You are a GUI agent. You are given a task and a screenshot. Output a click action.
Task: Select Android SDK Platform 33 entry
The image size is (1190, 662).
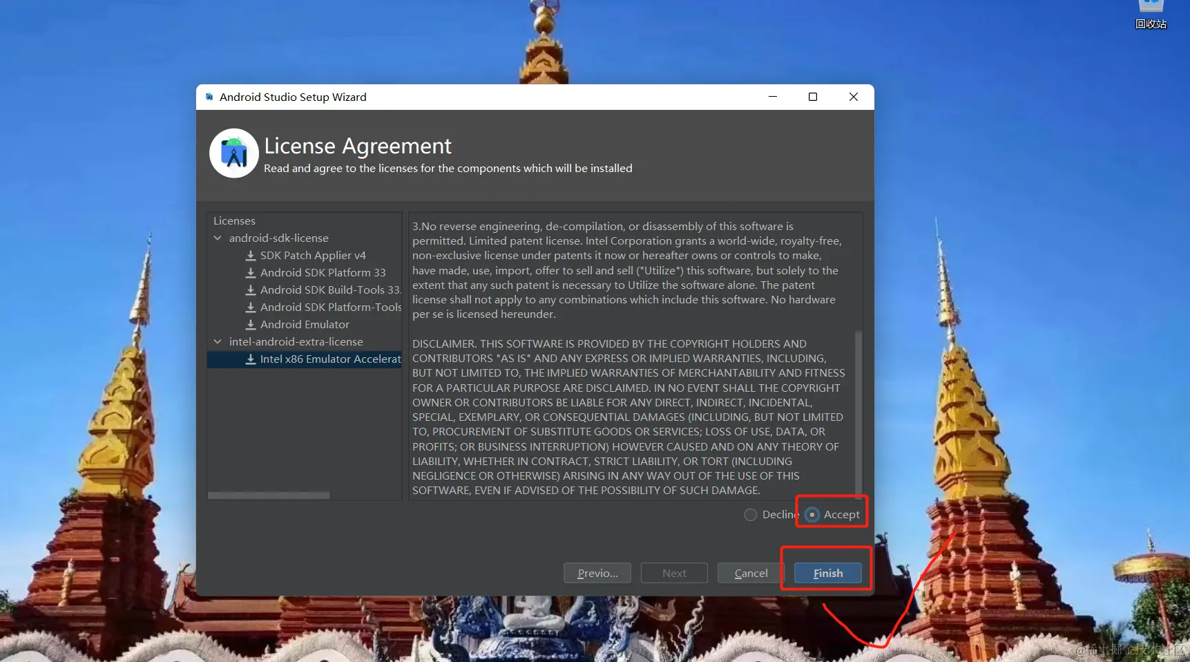[x=323, y=273]
